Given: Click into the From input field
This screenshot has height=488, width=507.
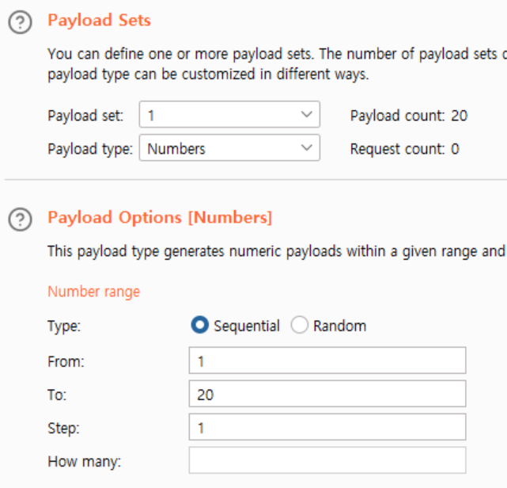Looking at the screenshot, I should click(327, 361).
